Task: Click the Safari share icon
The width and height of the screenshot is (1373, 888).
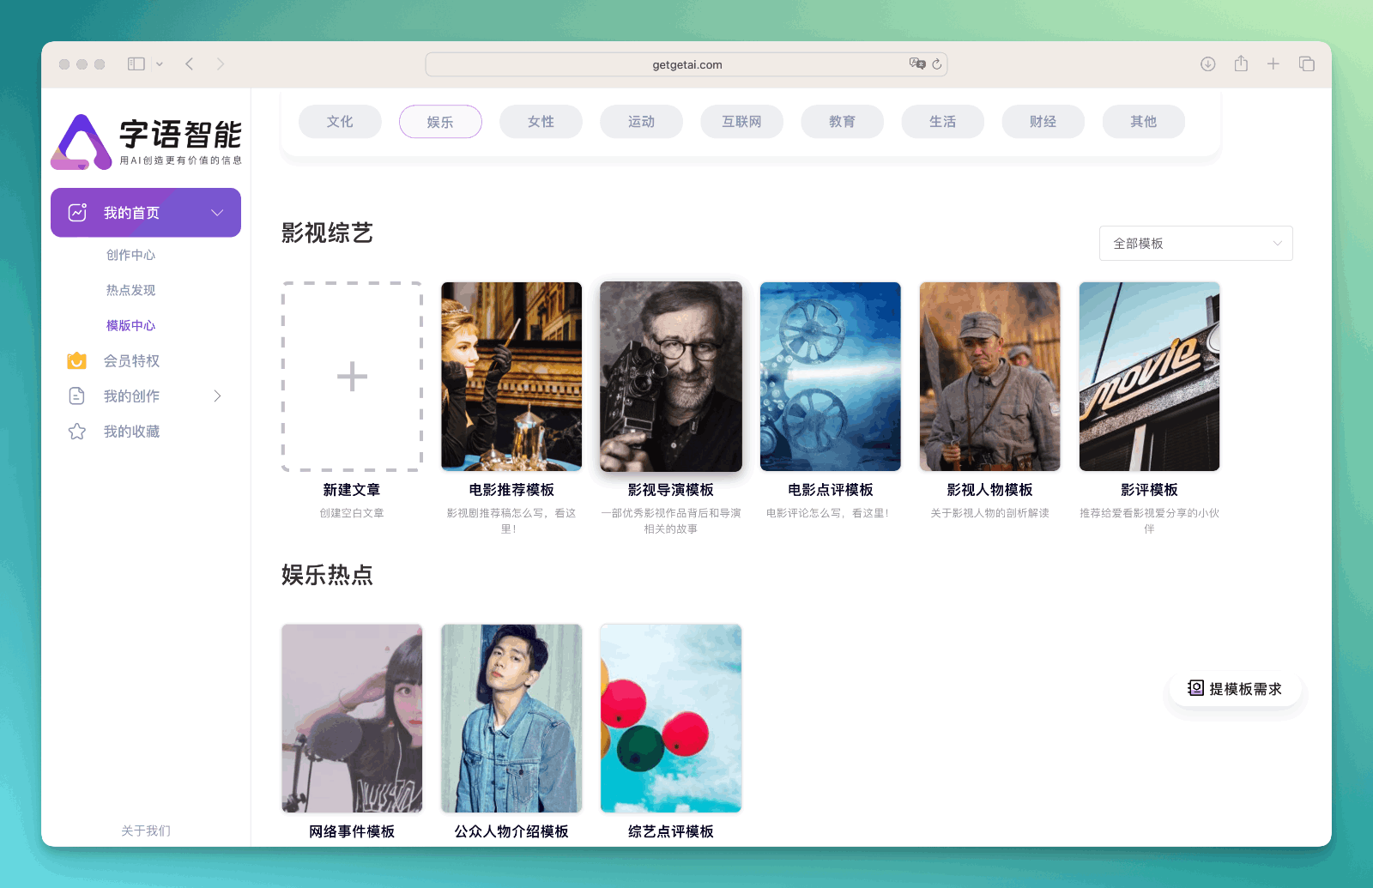Action: tap(1241, 63)
